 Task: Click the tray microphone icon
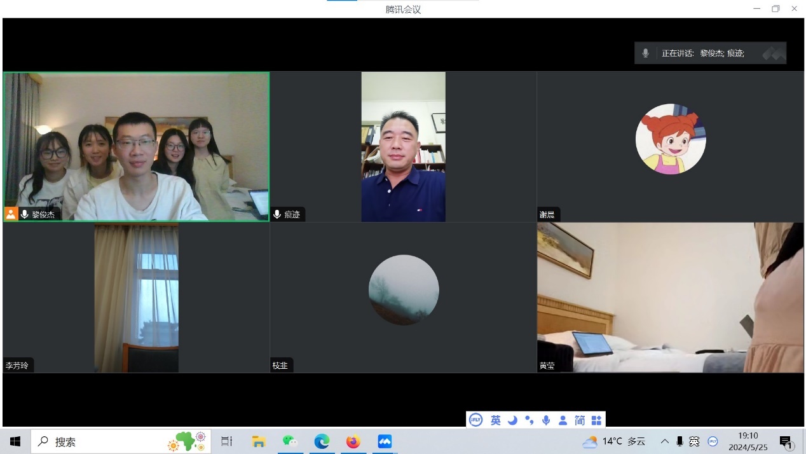pos(680,441)
